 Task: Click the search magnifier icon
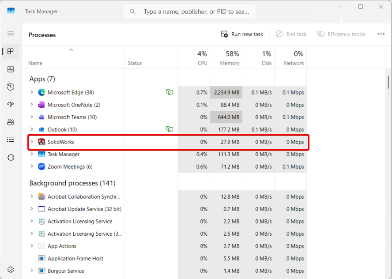coord(132,11)
